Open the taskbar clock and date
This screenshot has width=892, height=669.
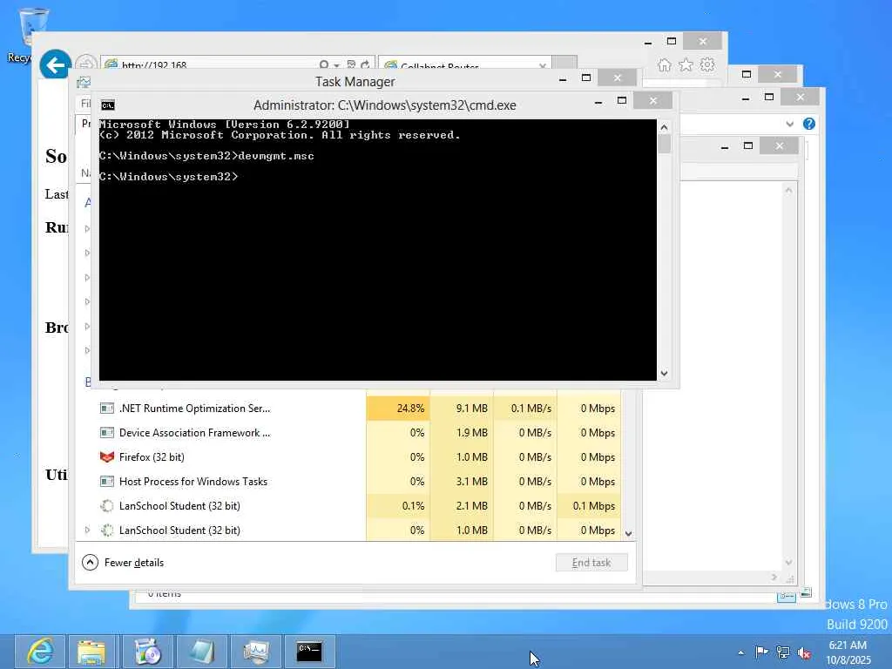click(848, 652)
